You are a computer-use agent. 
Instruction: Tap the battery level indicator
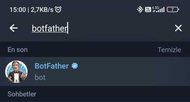pos(173,9)
